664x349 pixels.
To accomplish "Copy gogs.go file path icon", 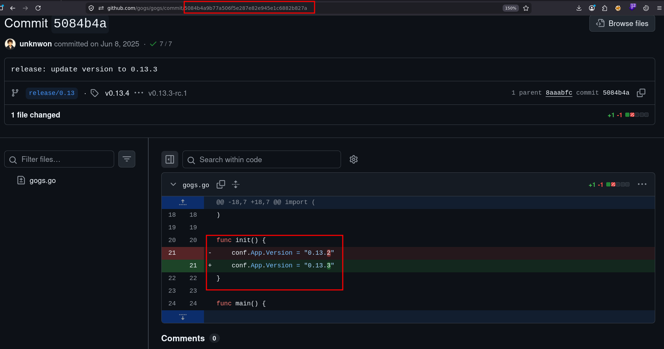I will tap(221, 184).
